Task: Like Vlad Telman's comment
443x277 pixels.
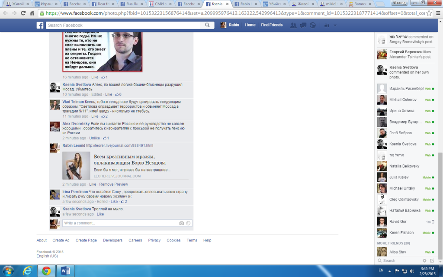Action: (x=95, y=116)
